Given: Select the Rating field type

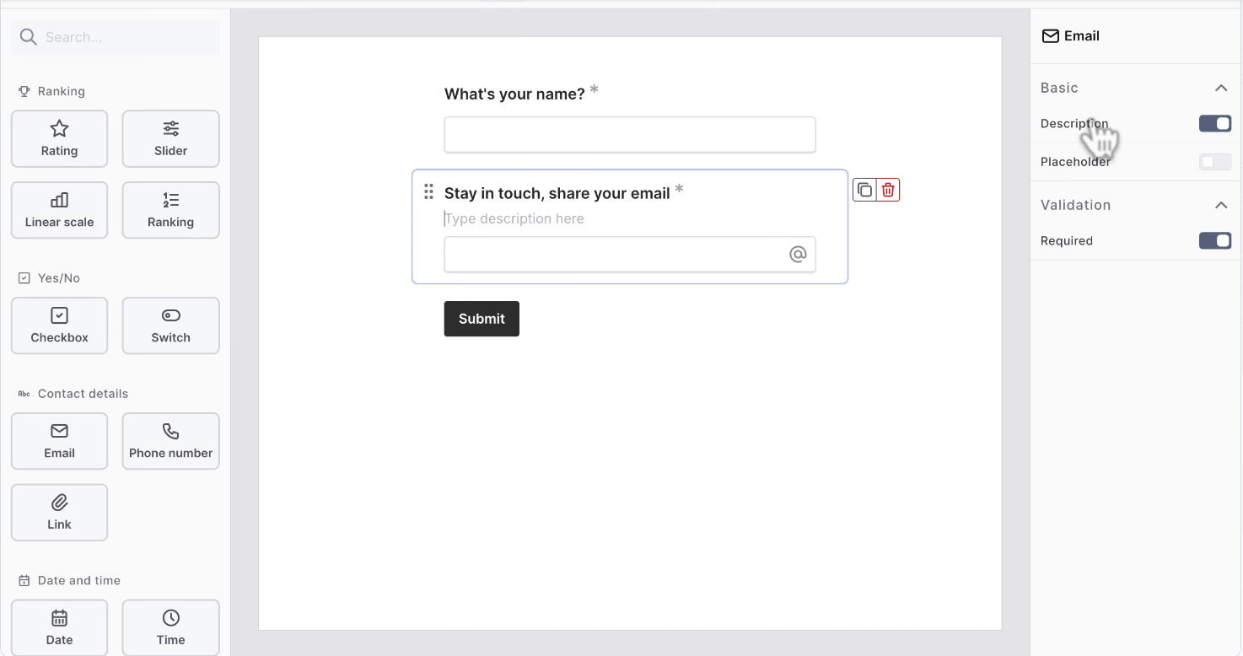Looking at the screenshot, I should (59, 138).
